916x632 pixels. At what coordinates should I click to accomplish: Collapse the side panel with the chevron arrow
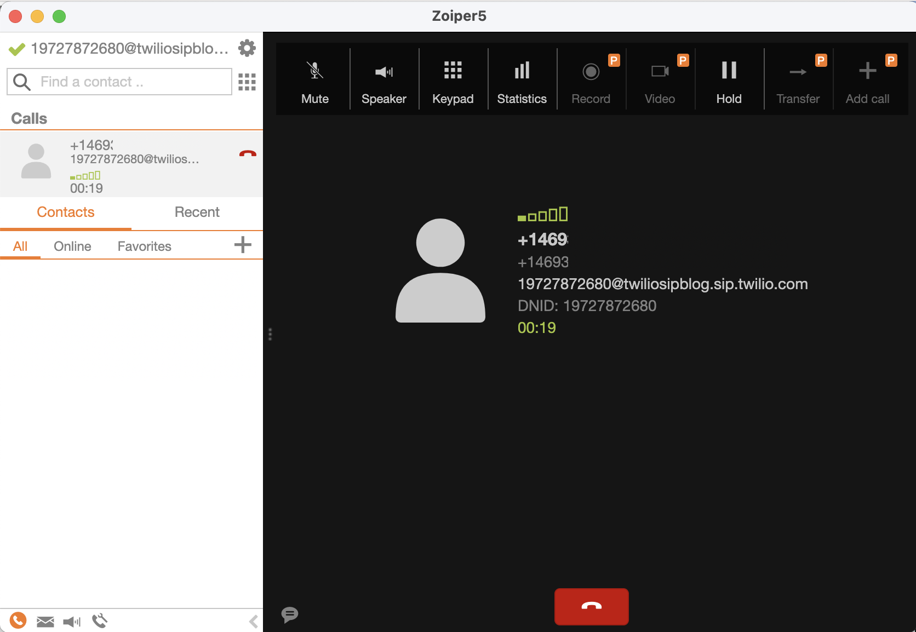253,622
